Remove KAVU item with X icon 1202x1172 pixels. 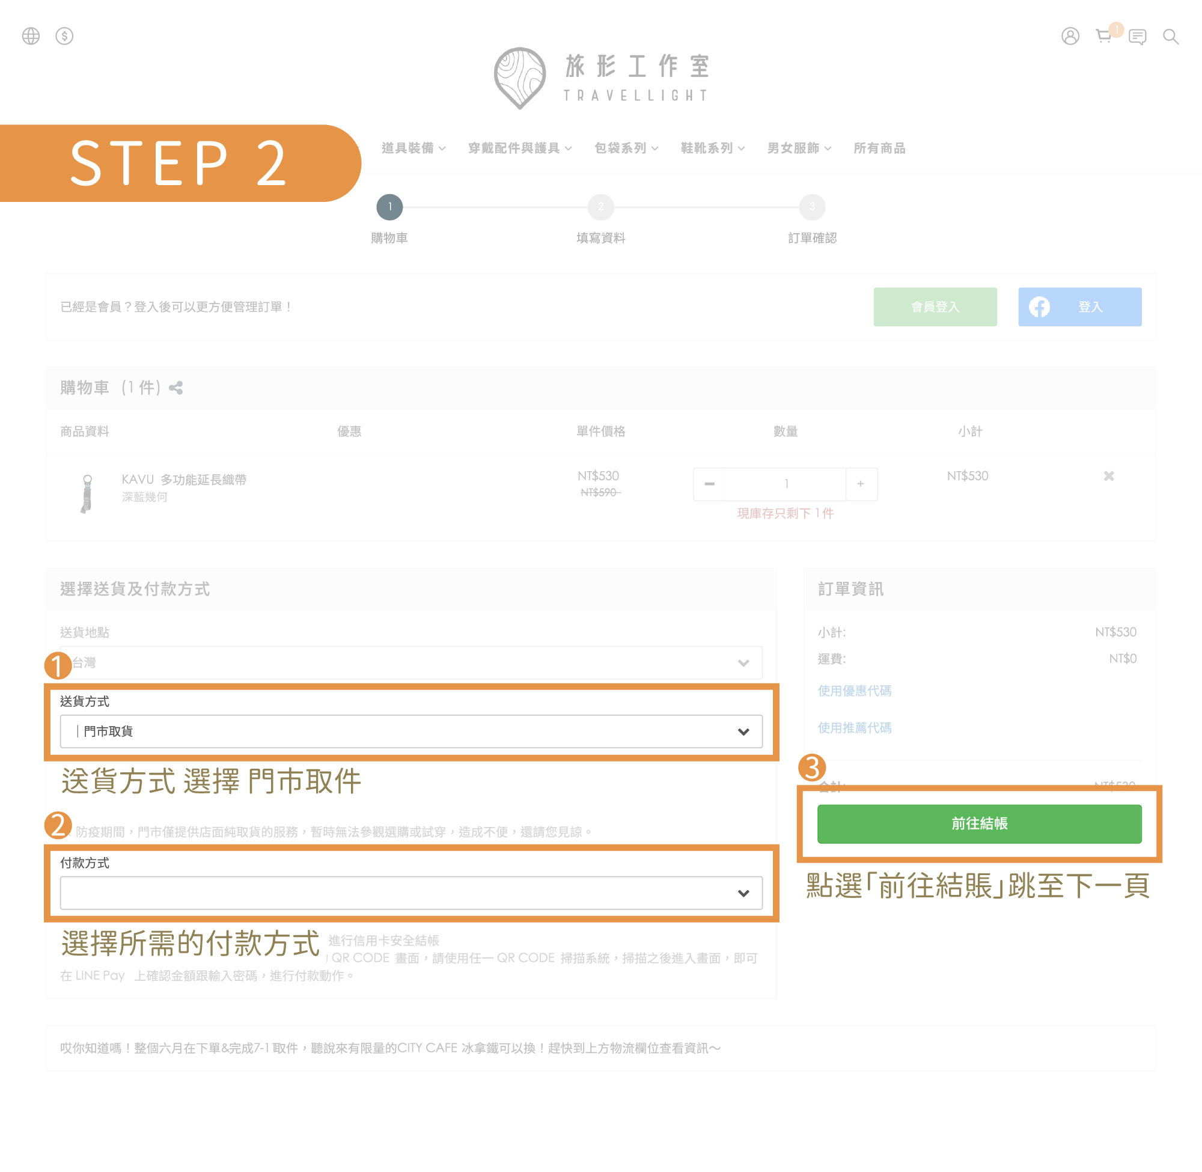click(x=1108, y=476)
